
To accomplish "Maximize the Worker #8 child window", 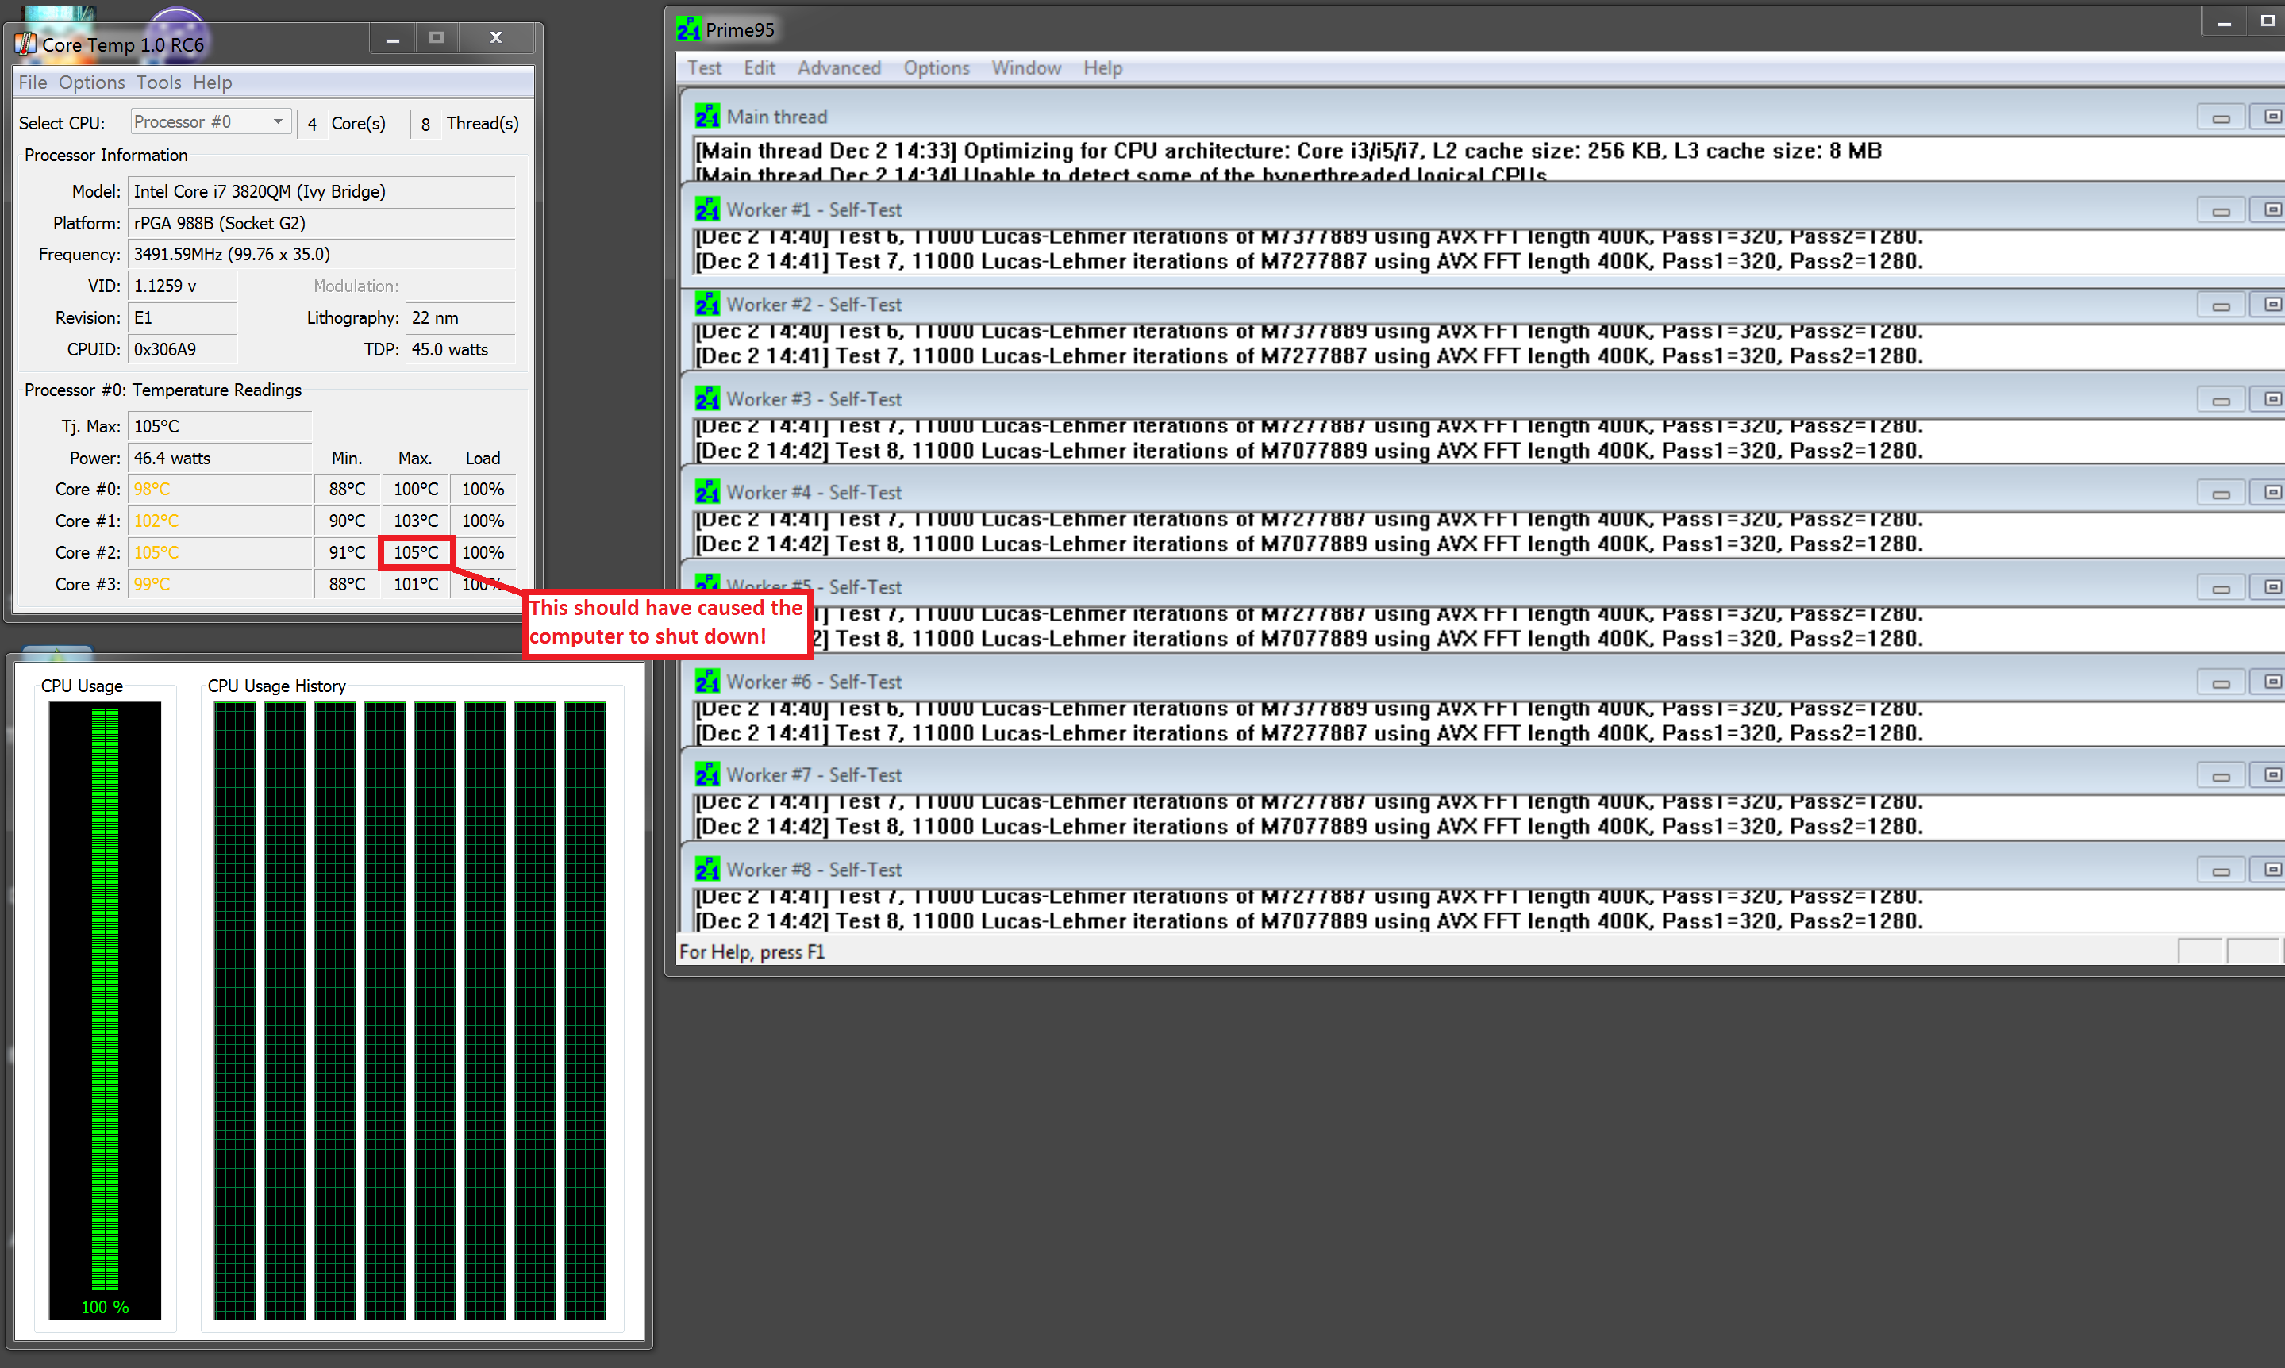I will (x=2268, y=870).
